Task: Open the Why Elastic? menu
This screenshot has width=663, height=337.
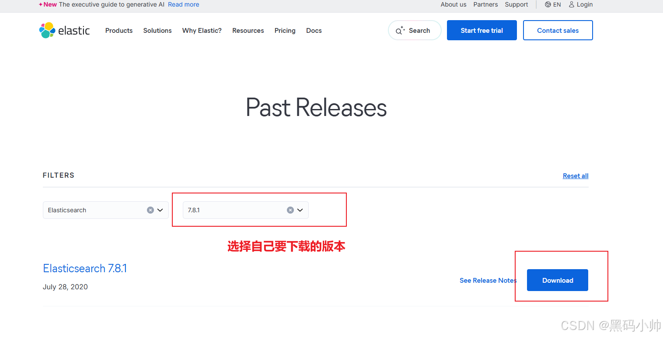Action: tap(202, 31)
